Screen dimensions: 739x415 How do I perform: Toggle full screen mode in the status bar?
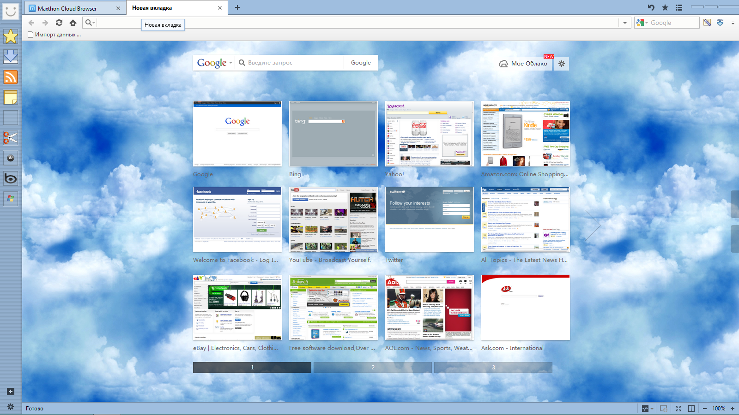[678, 409]
